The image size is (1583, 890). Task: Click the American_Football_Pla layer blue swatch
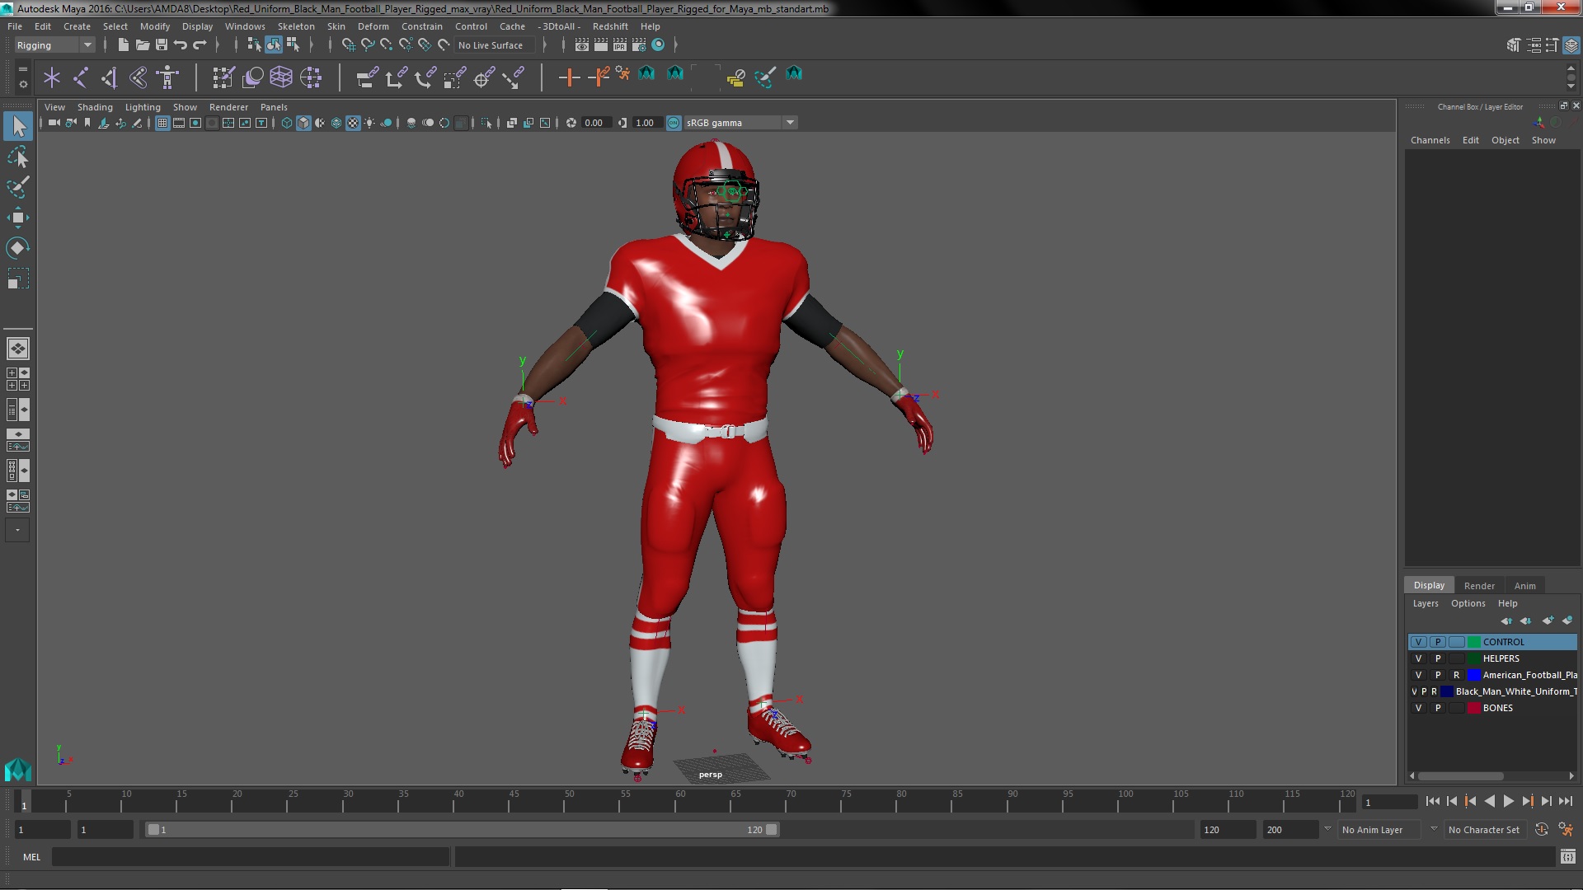click(x=1473, y=675)
